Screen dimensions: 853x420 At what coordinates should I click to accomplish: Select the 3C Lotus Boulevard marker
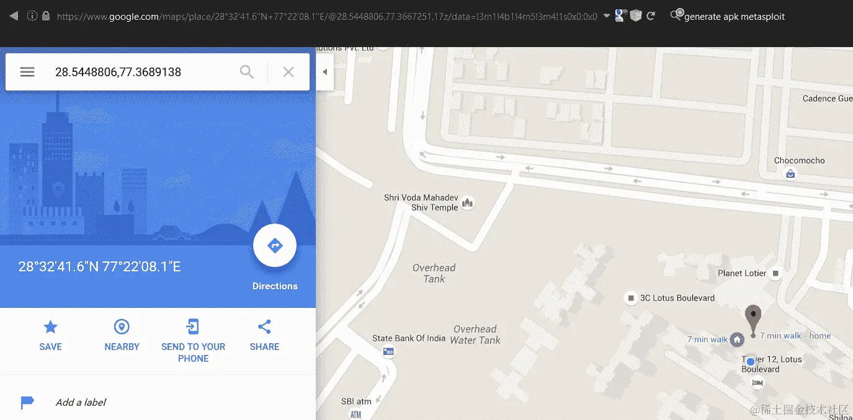(631, 298)
